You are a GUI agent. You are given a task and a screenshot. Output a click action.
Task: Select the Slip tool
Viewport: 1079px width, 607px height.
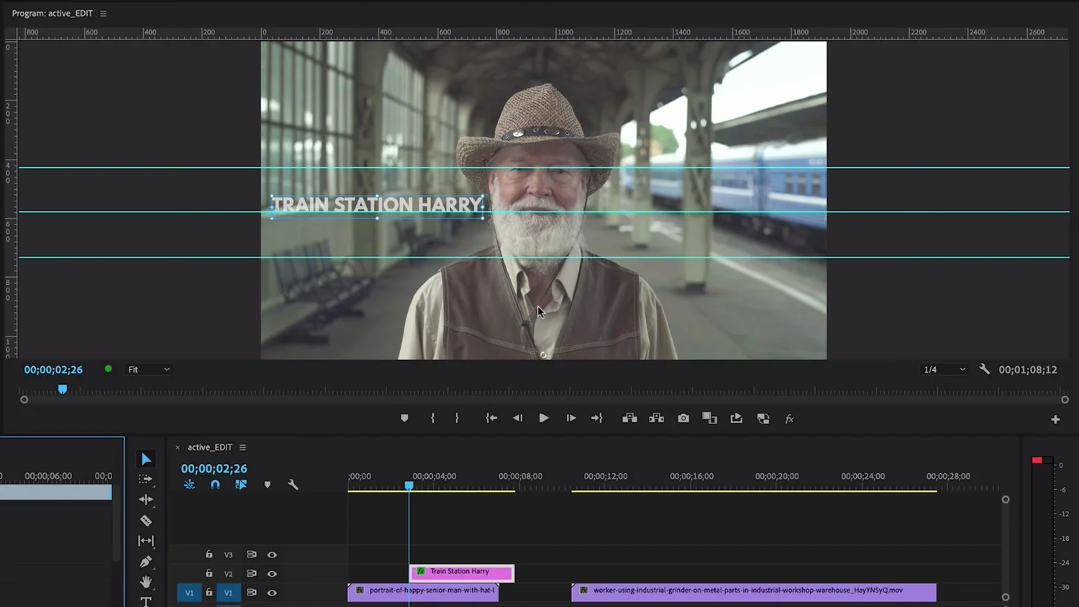click(x=146, y=541)
